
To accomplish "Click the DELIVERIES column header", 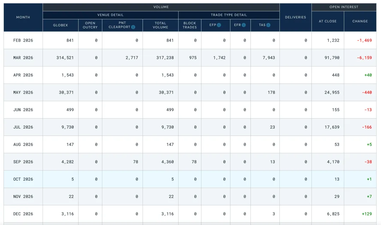I will pos(296,17).
